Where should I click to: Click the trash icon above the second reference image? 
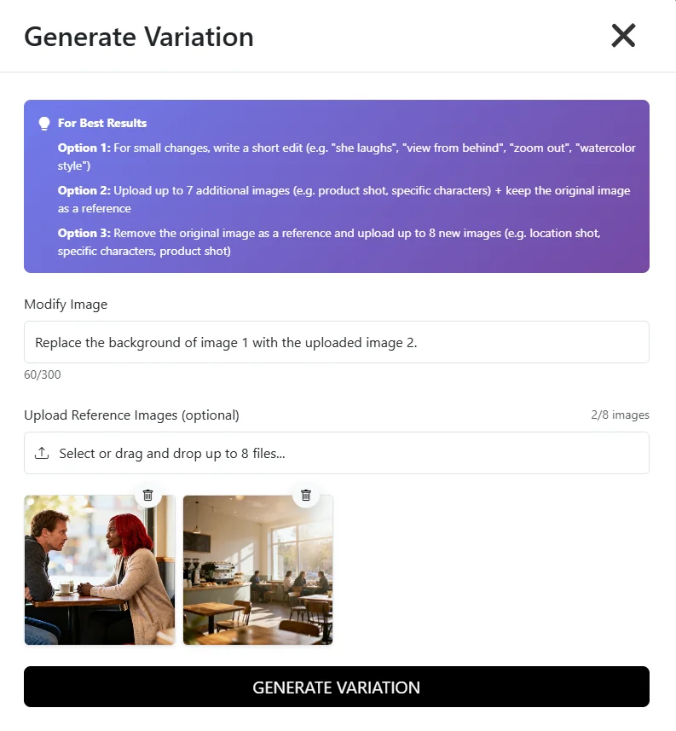(x=307, y=495)
